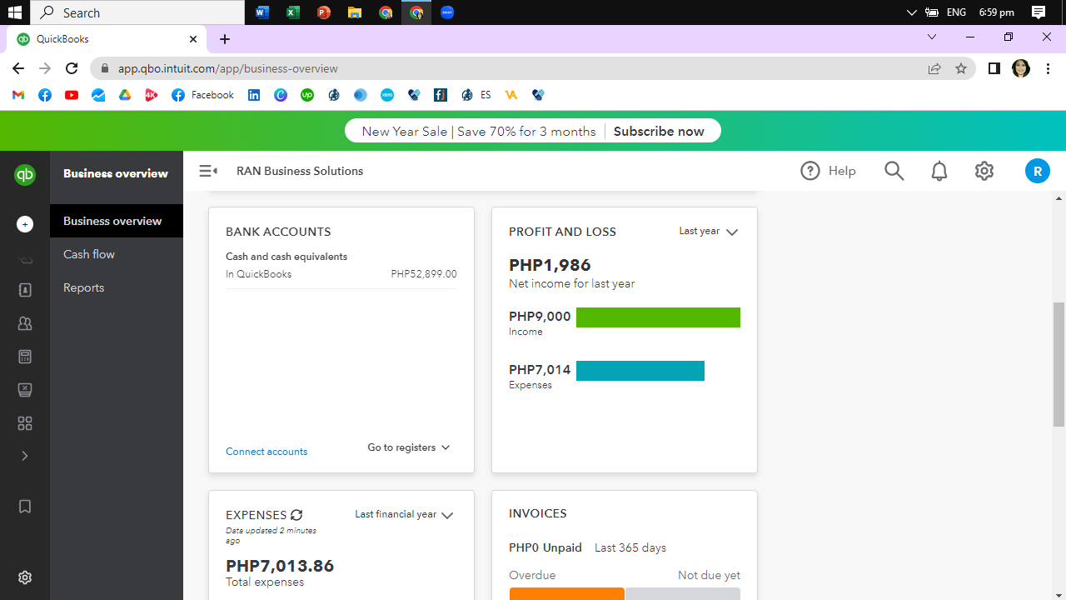The width and height of the screenshot is (1066, 600).
Task: Click the bookmark icon in navigation rail
Action: point(25,507)
